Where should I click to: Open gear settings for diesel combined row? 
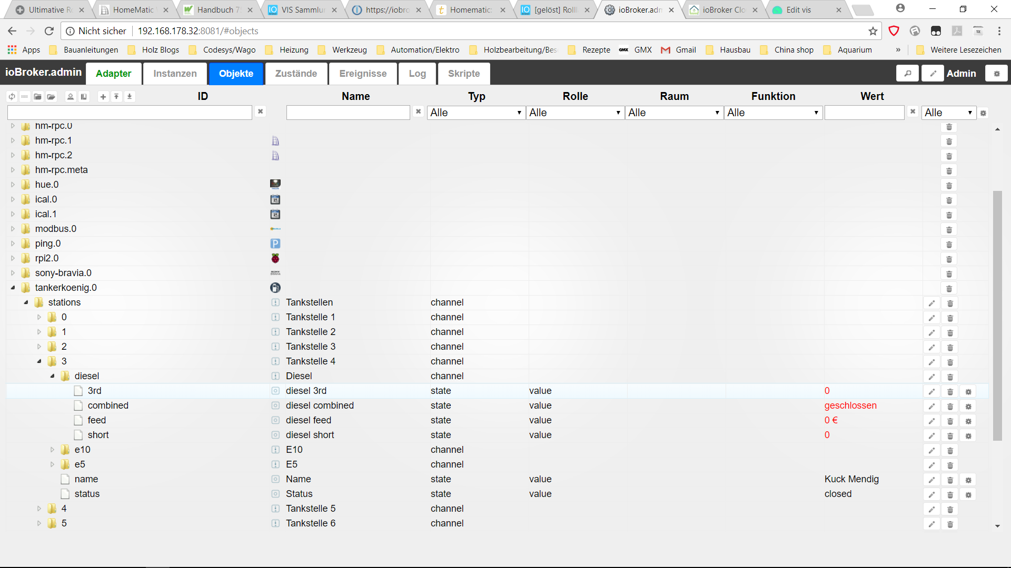968,407
